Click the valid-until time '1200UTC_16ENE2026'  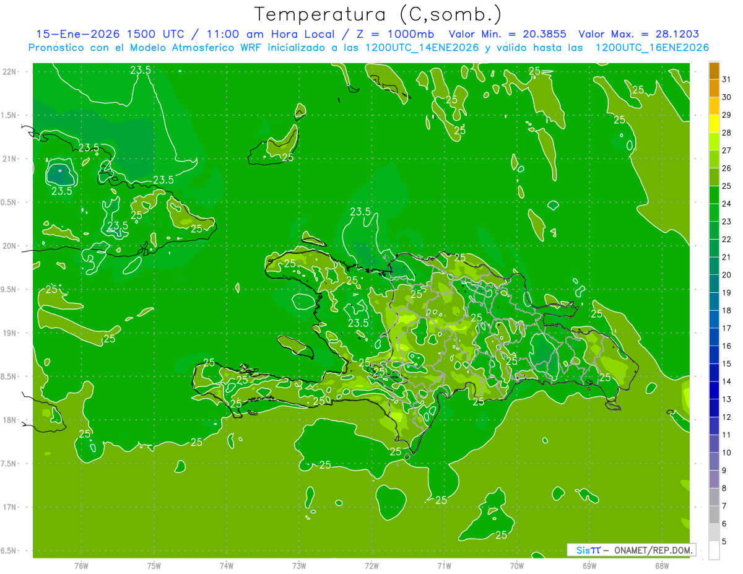(x=652, y=48)
